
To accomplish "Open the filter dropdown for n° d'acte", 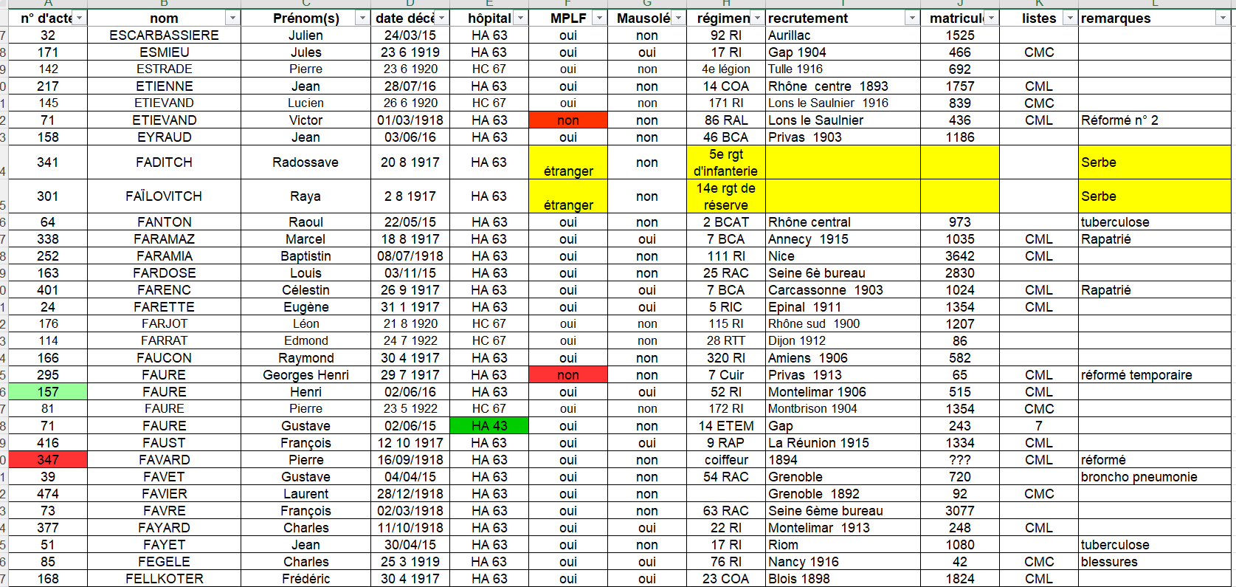I will (80, 18).
